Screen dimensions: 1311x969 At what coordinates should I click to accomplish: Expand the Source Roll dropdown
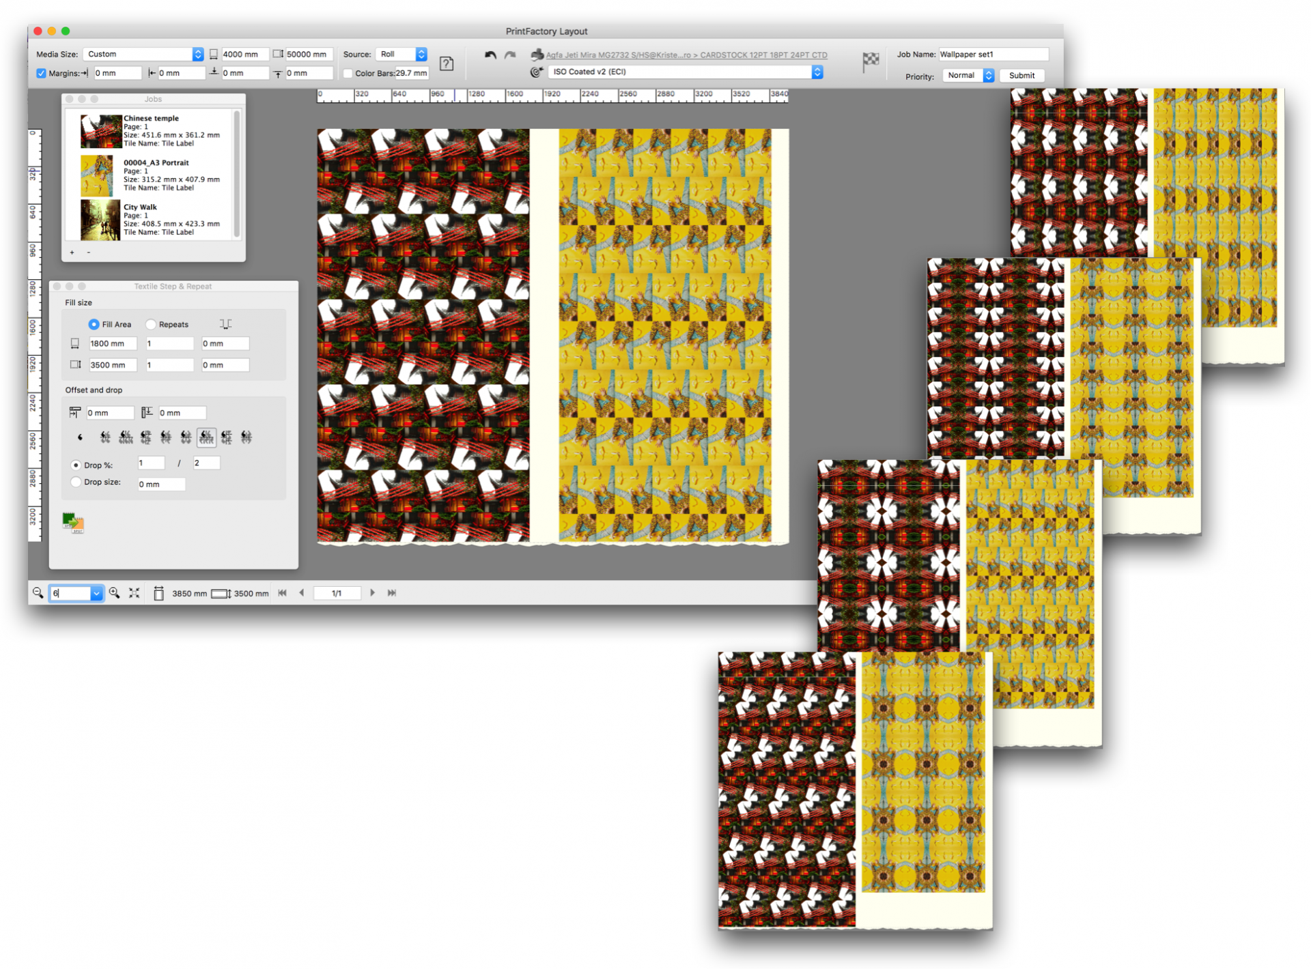pos(401,54)
